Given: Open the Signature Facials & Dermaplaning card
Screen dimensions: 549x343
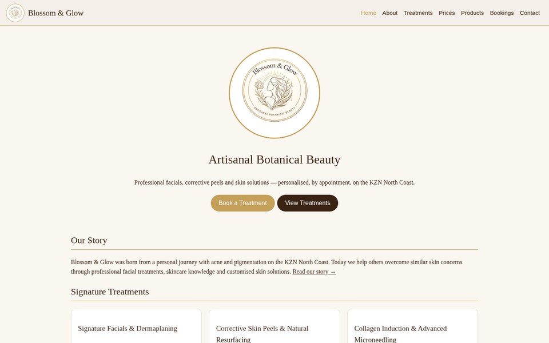Looking at the screenshot, I should (136, 326).
